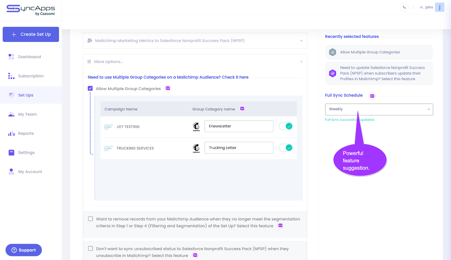This screenshot has height=260, width=451.
Task: Click the SyncApps by Cazoomi logo
Action: [x=31, y=10]
